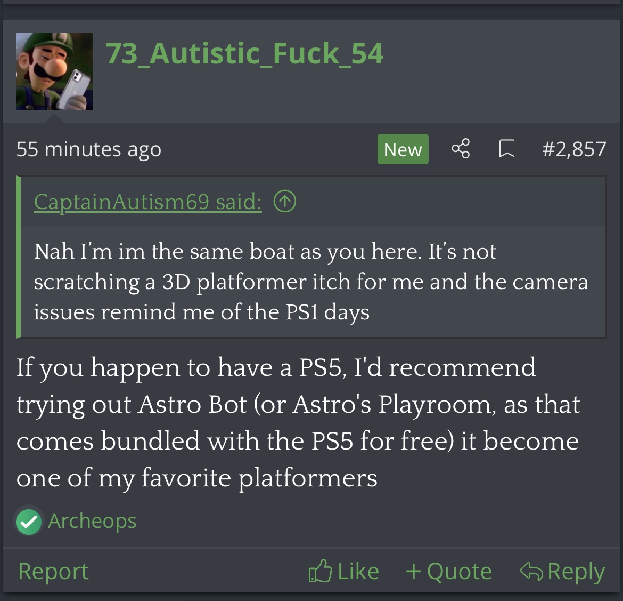Tap the plus sign beside Quote
The image size is (623, 601).
(x=414, y=571)
